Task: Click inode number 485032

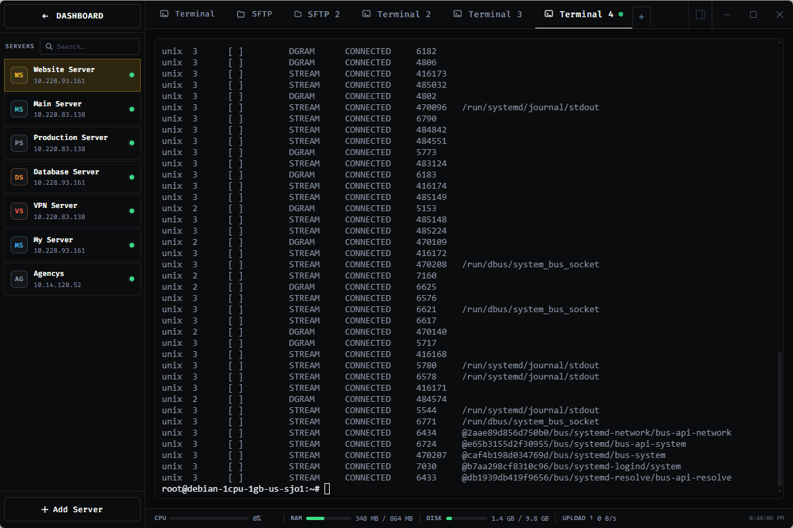Action: click(432, 85)
